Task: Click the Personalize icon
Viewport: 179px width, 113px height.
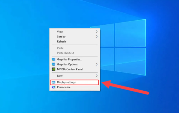Action: tap(53, 87)
